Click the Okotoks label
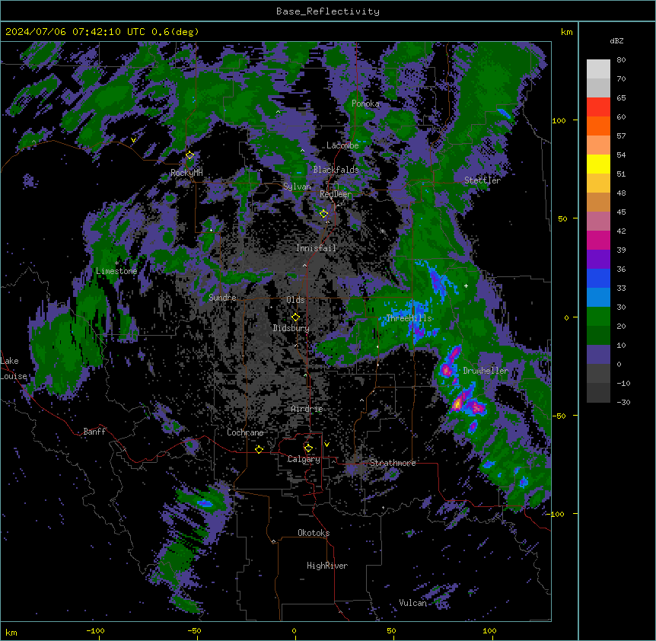Image resolution: width=656 pixels, height=641 pixels. click(x=314, y=533)
